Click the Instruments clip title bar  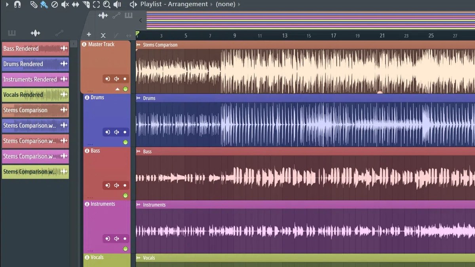(x=305, y=205)
